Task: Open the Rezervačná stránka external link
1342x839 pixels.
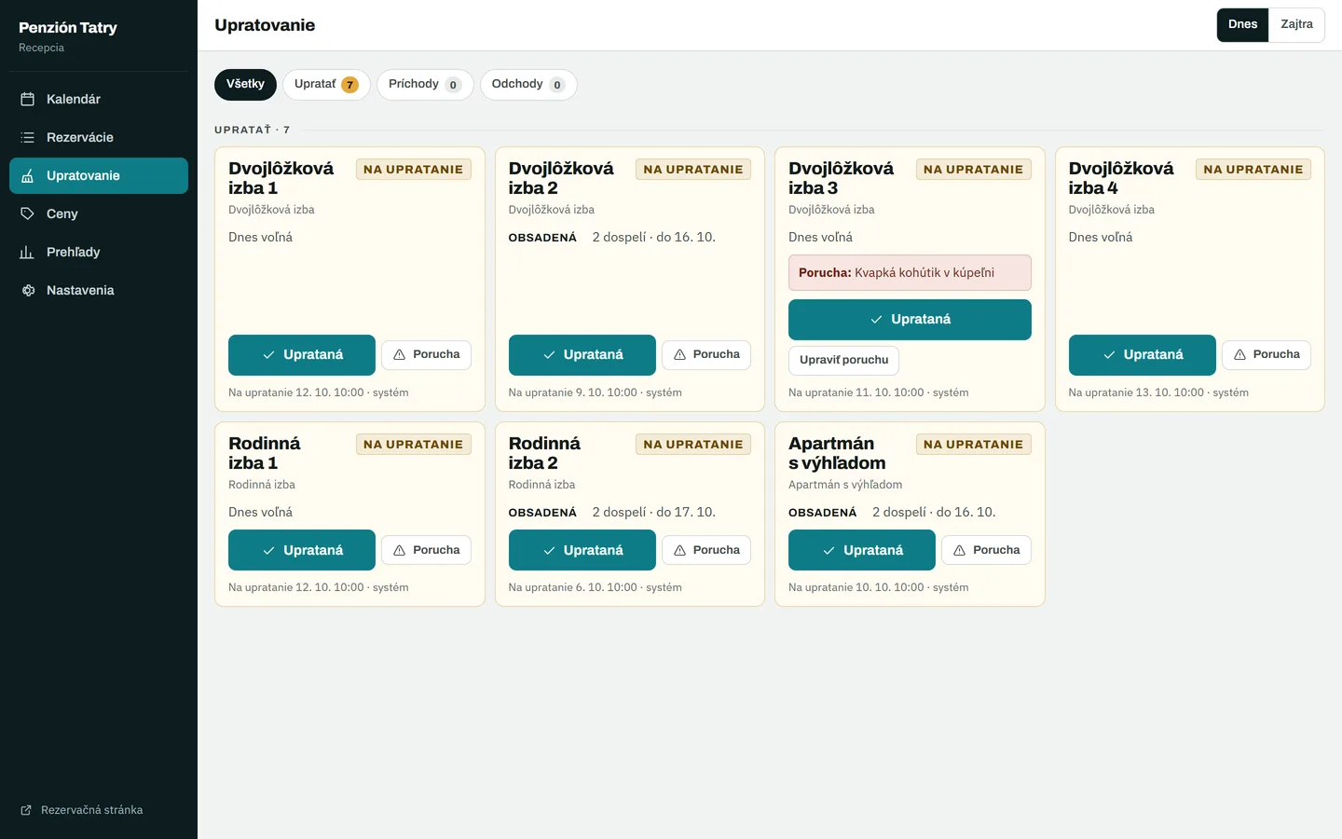Action: coord(82,810)
